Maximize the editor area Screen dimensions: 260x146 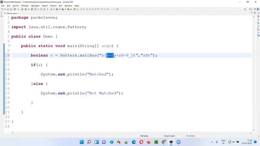[255, 13]
